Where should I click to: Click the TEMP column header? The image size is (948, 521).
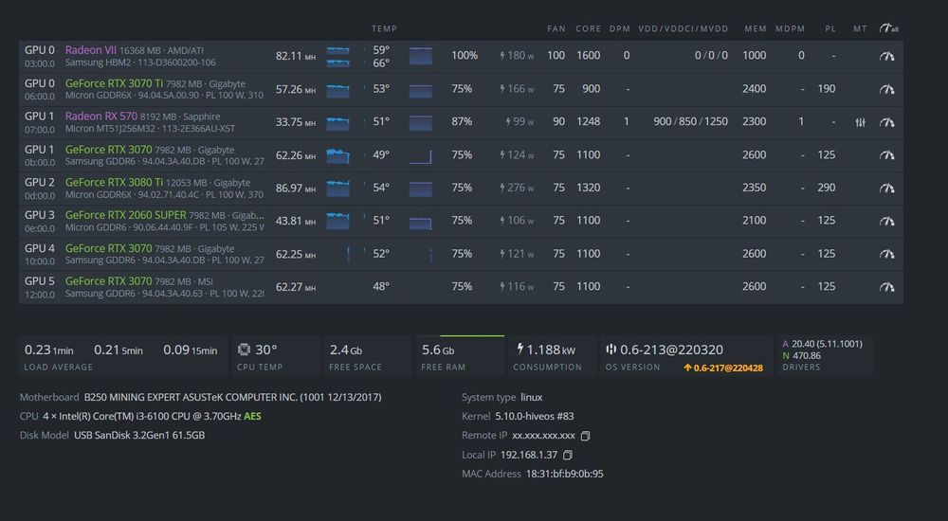point(385,28)
